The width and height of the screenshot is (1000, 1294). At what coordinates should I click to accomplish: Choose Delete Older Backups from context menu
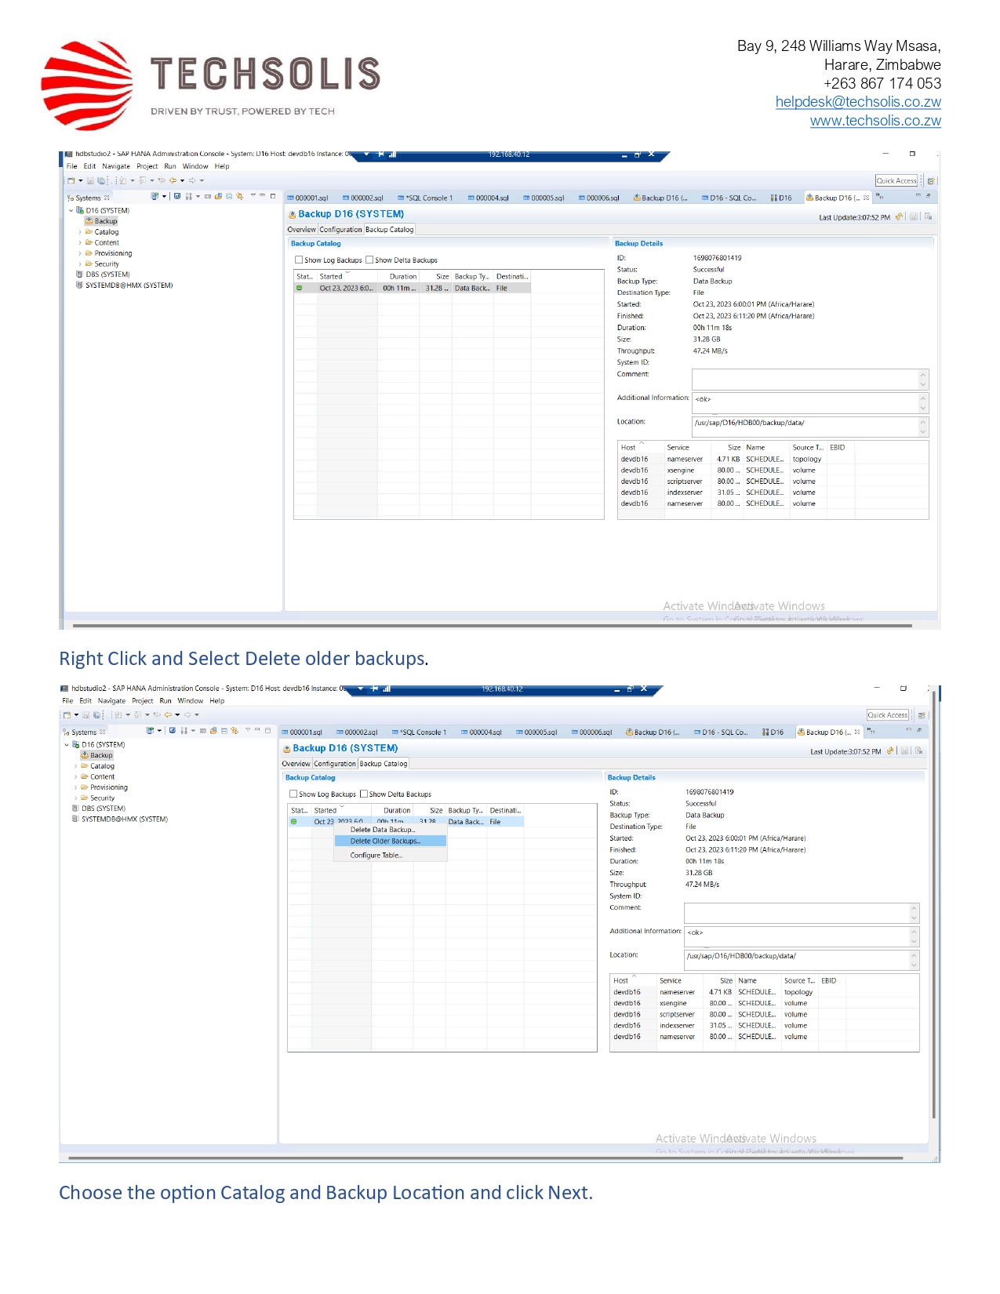[385, 841]
